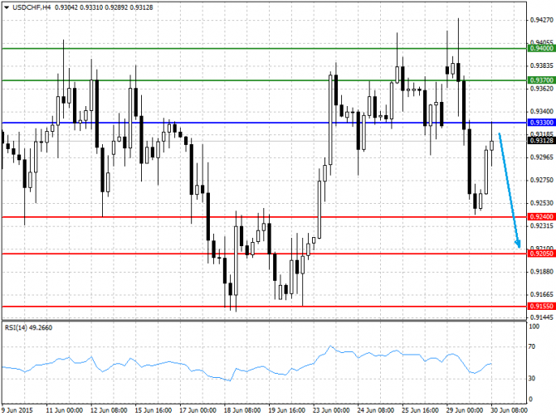Image resolution: width=556 pixels, height=416 pixels.
Task: Select the 0.94000 green level label
Action: coord(541,48)
